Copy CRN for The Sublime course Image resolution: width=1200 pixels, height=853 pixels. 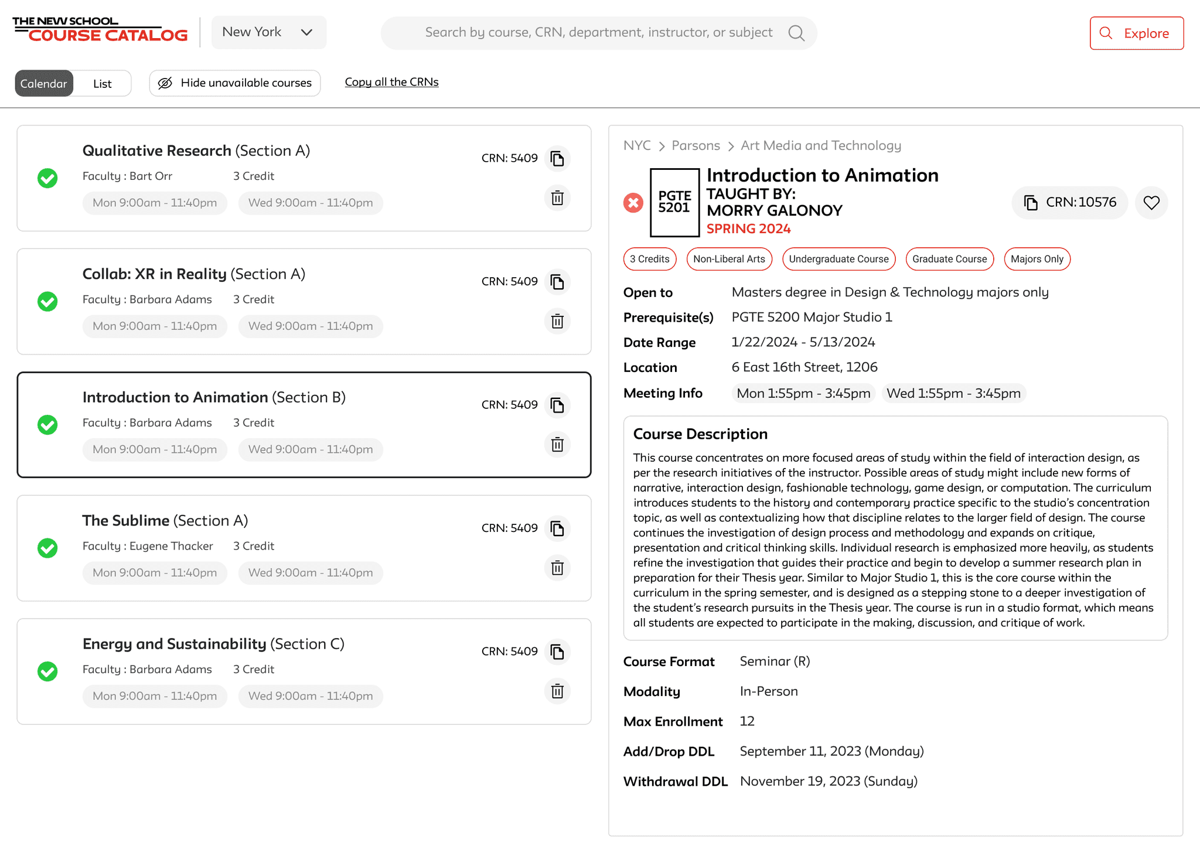click(557, 528)
